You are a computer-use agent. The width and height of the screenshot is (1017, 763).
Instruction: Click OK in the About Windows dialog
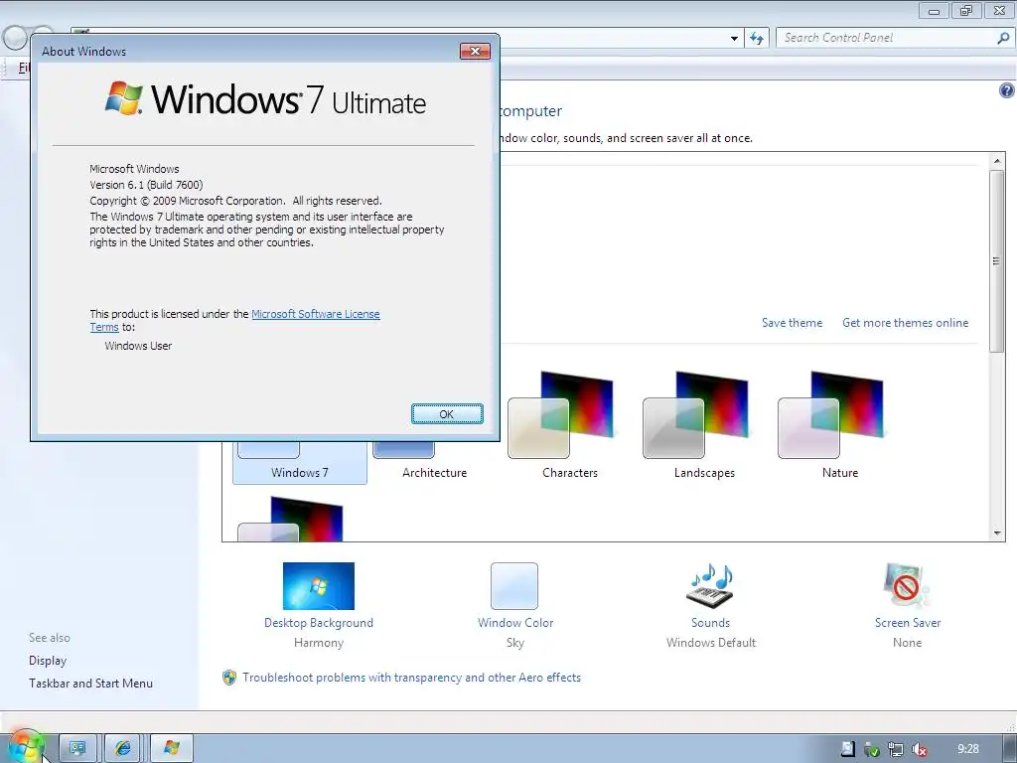pyautogui.click(x=447, y=414)
